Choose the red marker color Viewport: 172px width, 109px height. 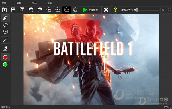(x=5, y=57)
